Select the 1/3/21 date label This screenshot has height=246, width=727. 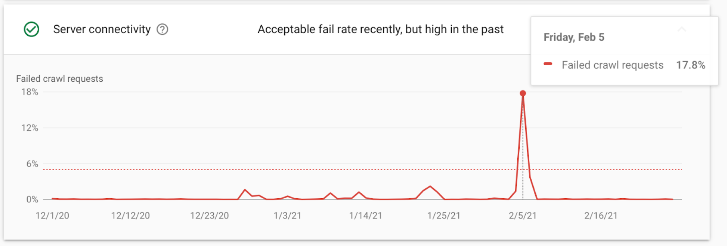click(287, 216)
